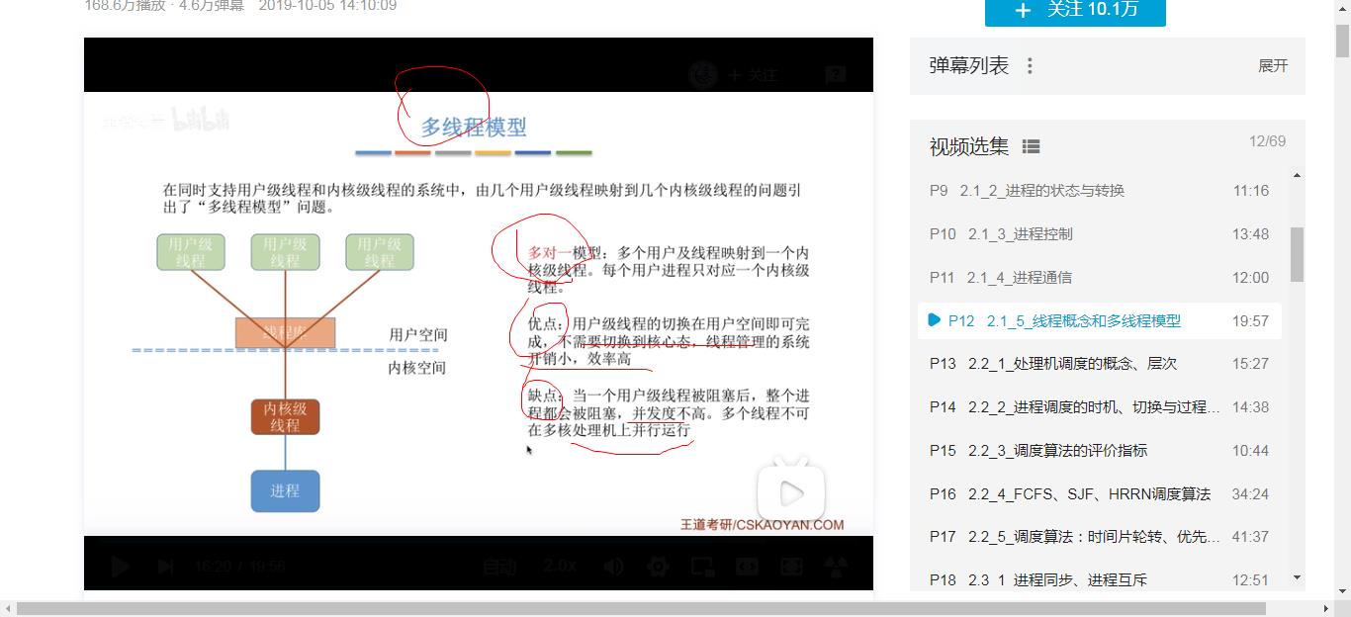Click the episode list scroll-up arrow

(1297, 176)
